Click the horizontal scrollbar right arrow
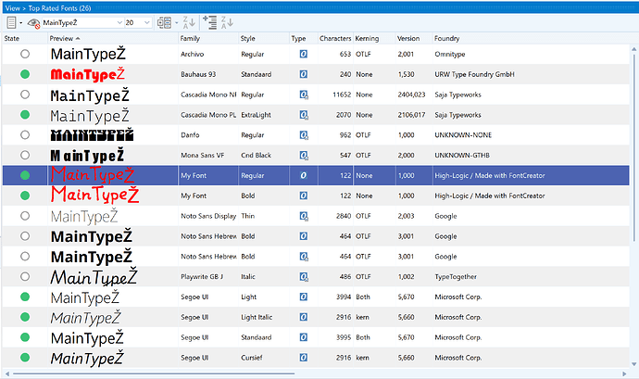 click(x=624, y=373)
